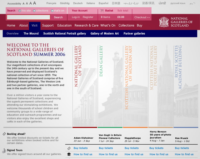This screenshot has height=159, width=200.
Task: Select the Overview submenu item
Action: pyautogui.click(x=12, y=33)
